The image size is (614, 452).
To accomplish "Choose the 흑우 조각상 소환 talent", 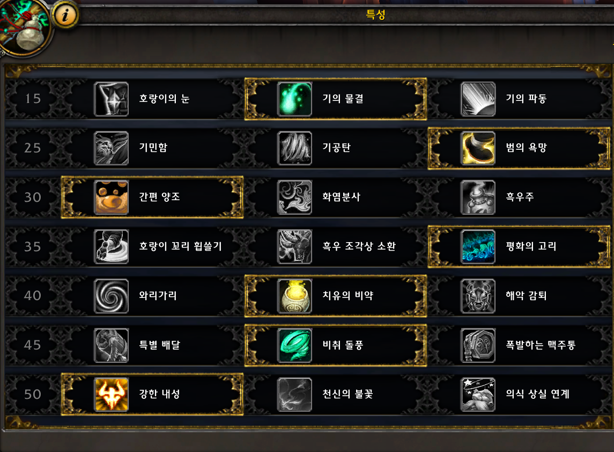I will (336, 246).
